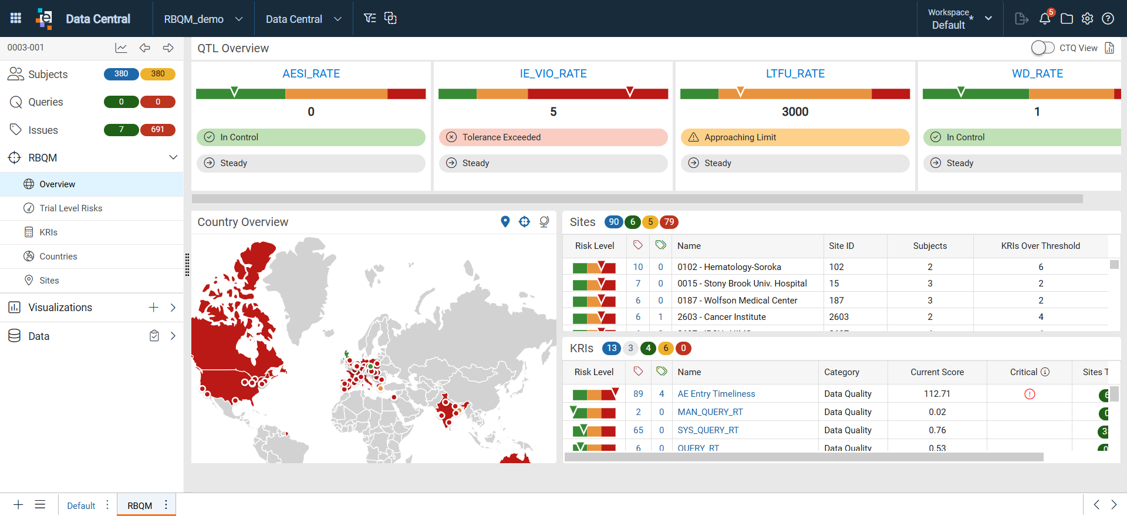Click the line chart icon beside 0003-001
1127x516 pixels.
pyautogui.click(x=121, y=48)
